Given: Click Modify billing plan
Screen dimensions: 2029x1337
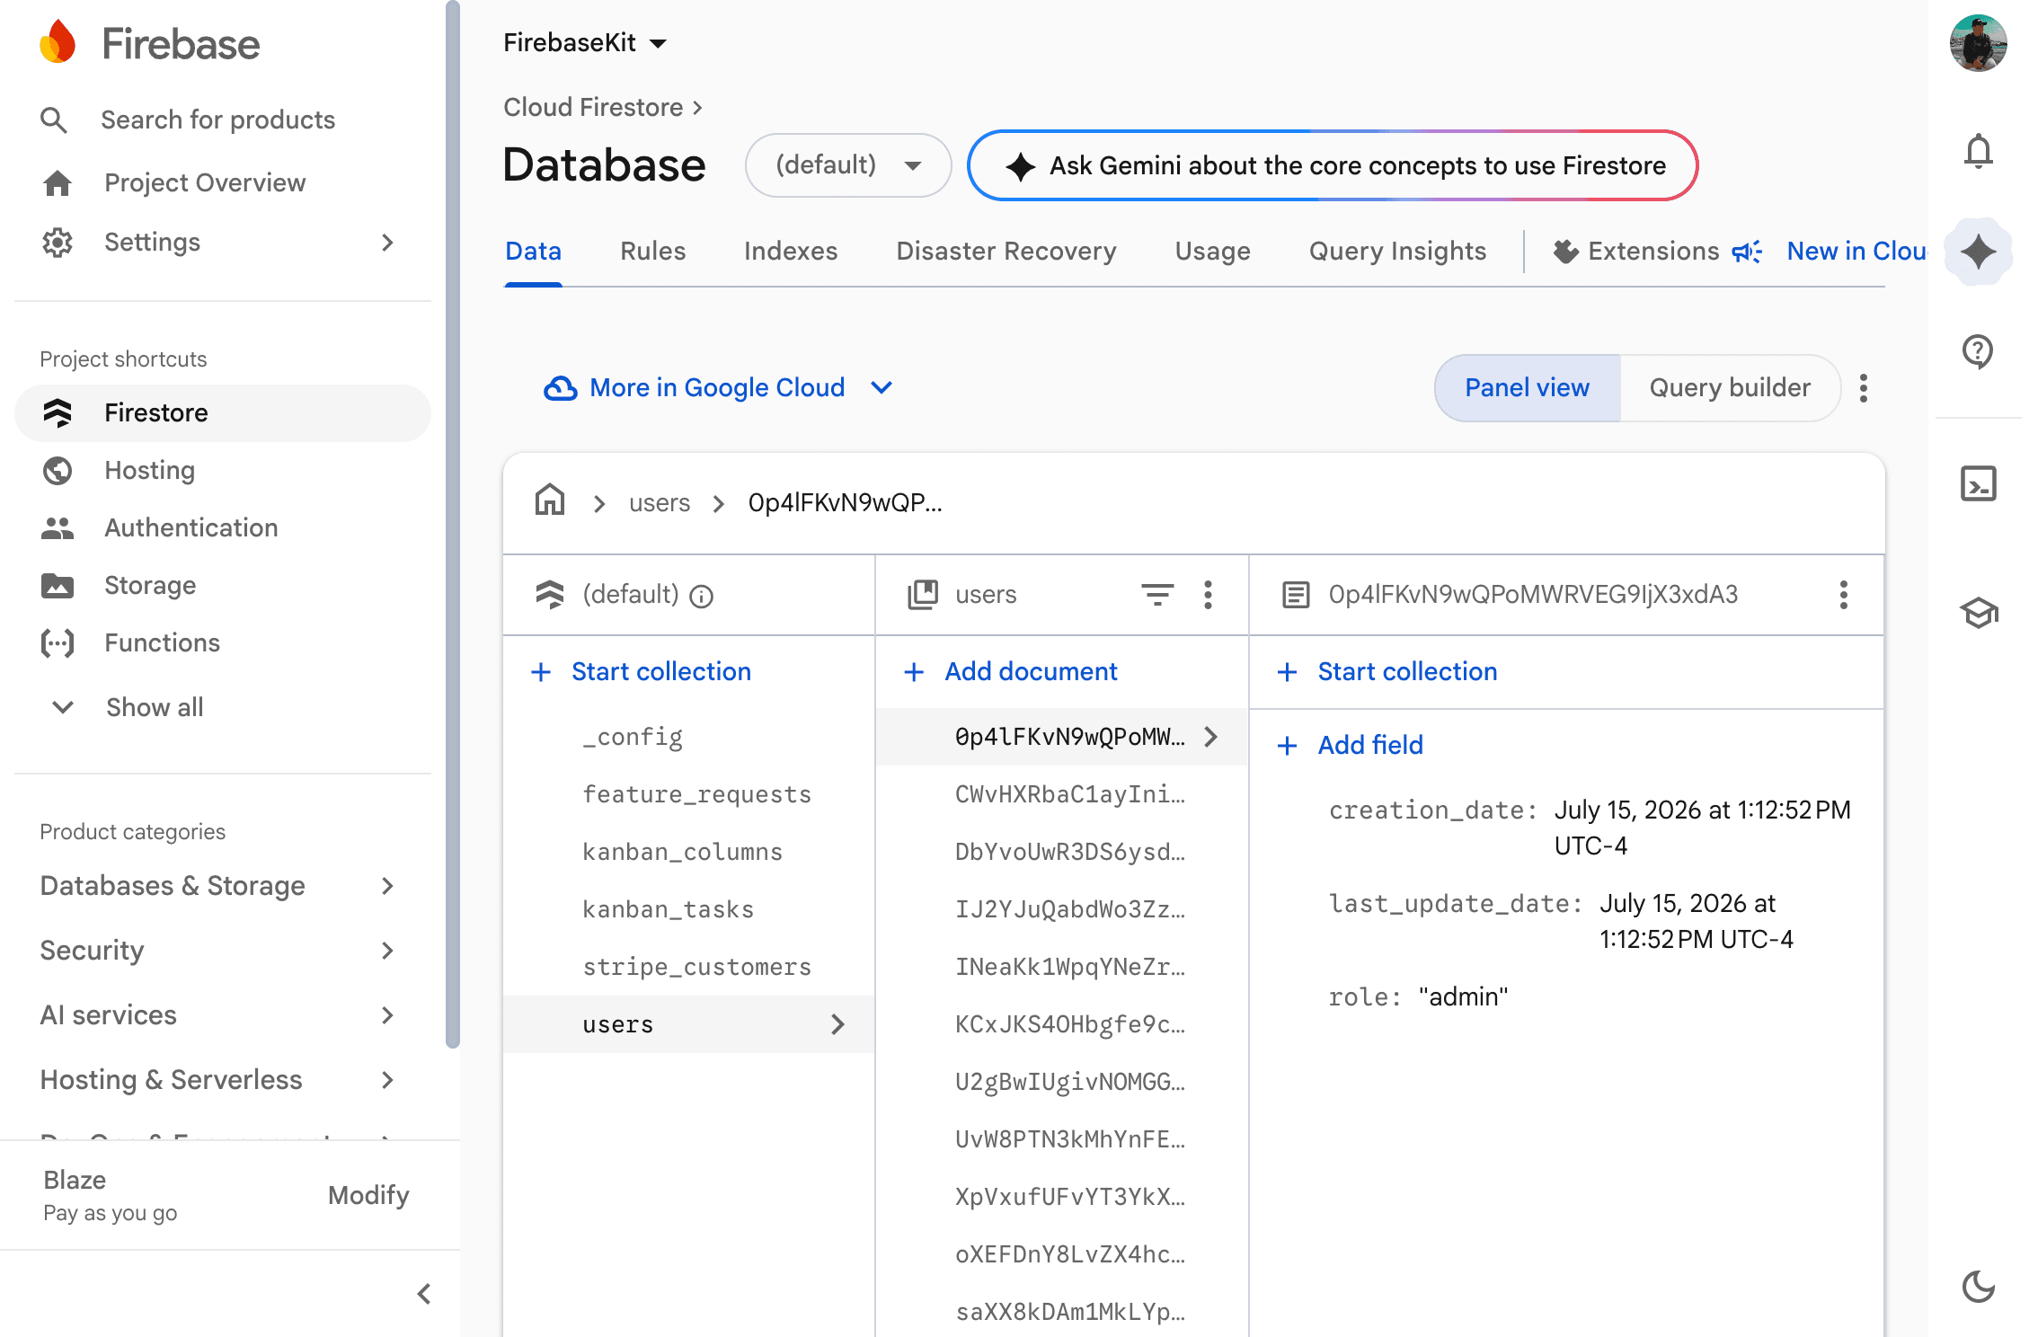Looking at the screenshot, I should [x=368, y=1195].
